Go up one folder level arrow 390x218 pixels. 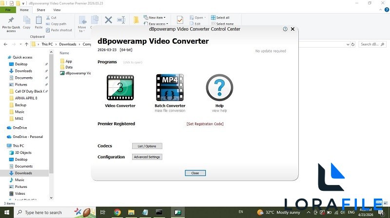point(27,44)
